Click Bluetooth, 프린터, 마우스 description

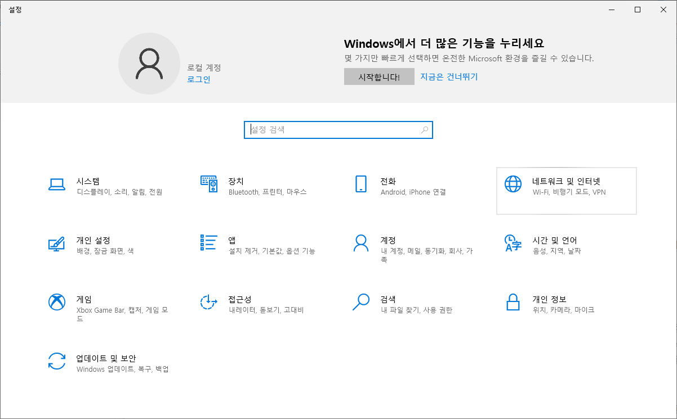click(268, 192)
